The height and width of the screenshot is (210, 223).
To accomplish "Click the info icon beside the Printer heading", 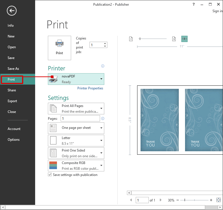I will tap(103, 66).
